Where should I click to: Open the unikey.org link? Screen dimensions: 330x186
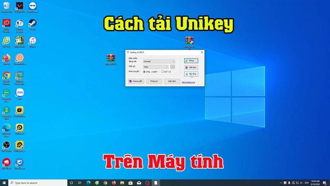pyautogui.click(x=188, y=82)
